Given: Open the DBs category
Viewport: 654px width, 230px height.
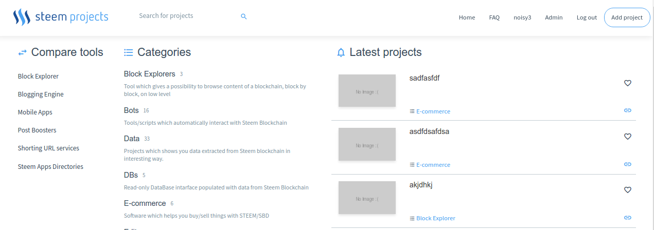Looking at the screenshot, I should [x=131, y=175].
